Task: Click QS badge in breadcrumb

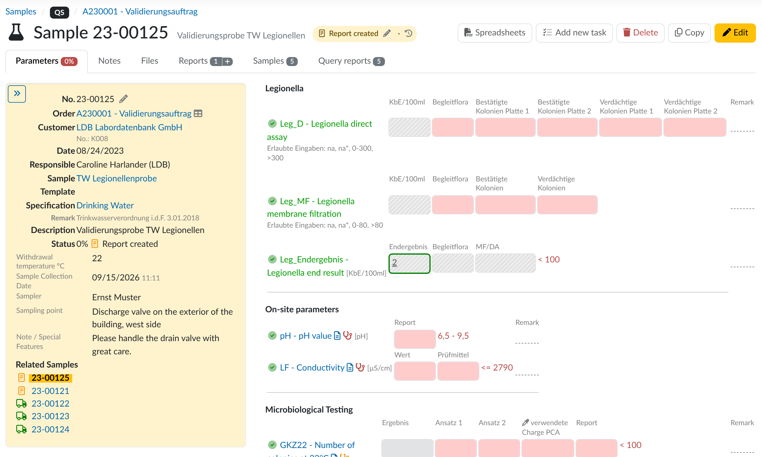Action: pyautogui.click(x=59, y=12)
